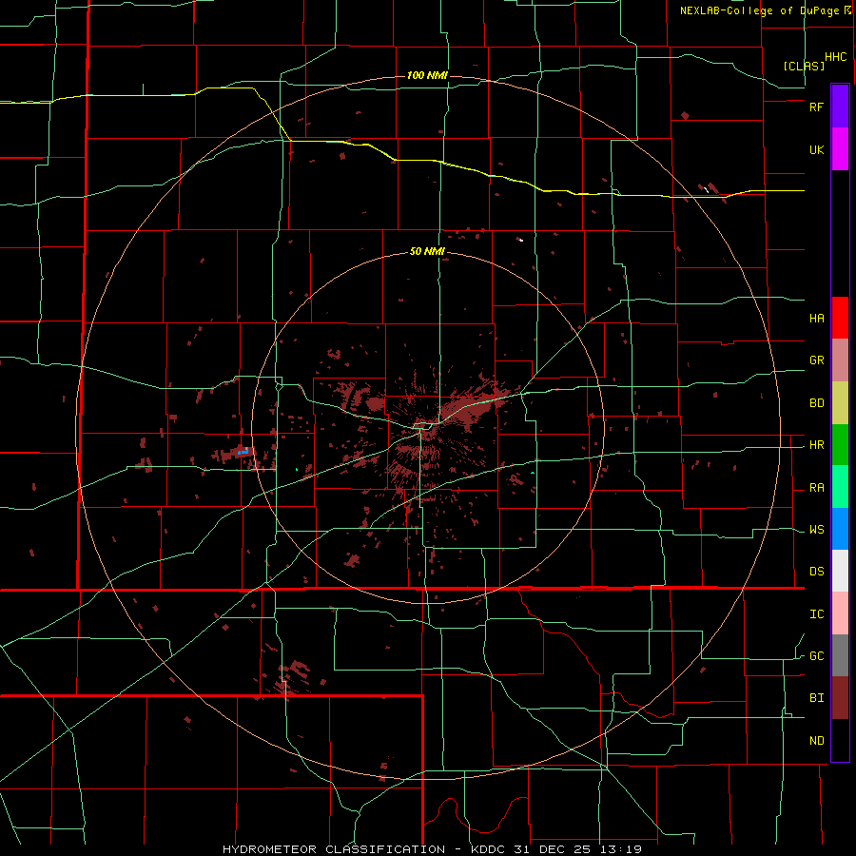The height and width of the screenshot is (856, 856).
Task: Click the WS blue legend color block
Action: click(840, 529)
